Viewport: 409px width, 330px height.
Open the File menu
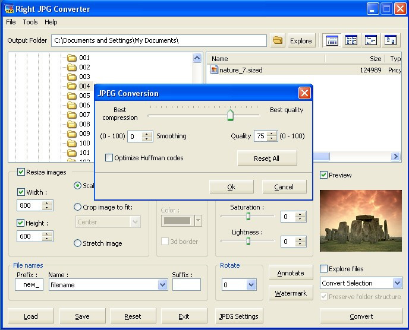[11, 22]
